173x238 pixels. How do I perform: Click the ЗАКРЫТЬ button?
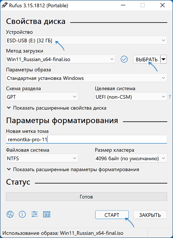click(150, 215)
